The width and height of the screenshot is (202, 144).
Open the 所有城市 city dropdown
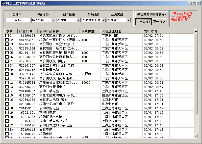coord(79,20)
